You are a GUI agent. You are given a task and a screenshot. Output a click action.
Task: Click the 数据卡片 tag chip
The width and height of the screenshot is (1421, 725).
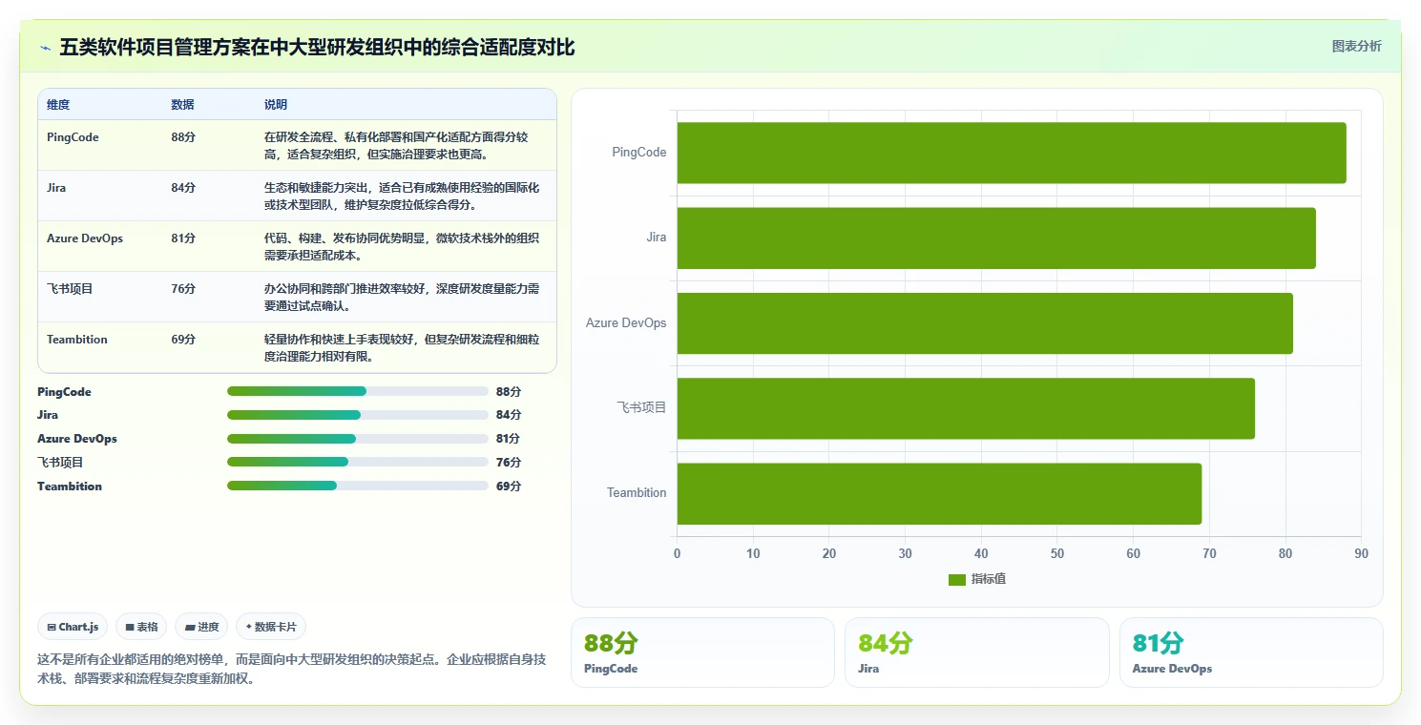click(x=271, y=627)
